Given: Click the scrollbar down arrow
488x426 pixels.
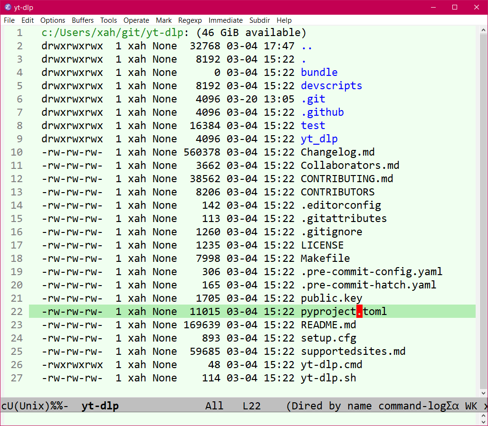Looking at the screenshot, I should tap(483, 393).
